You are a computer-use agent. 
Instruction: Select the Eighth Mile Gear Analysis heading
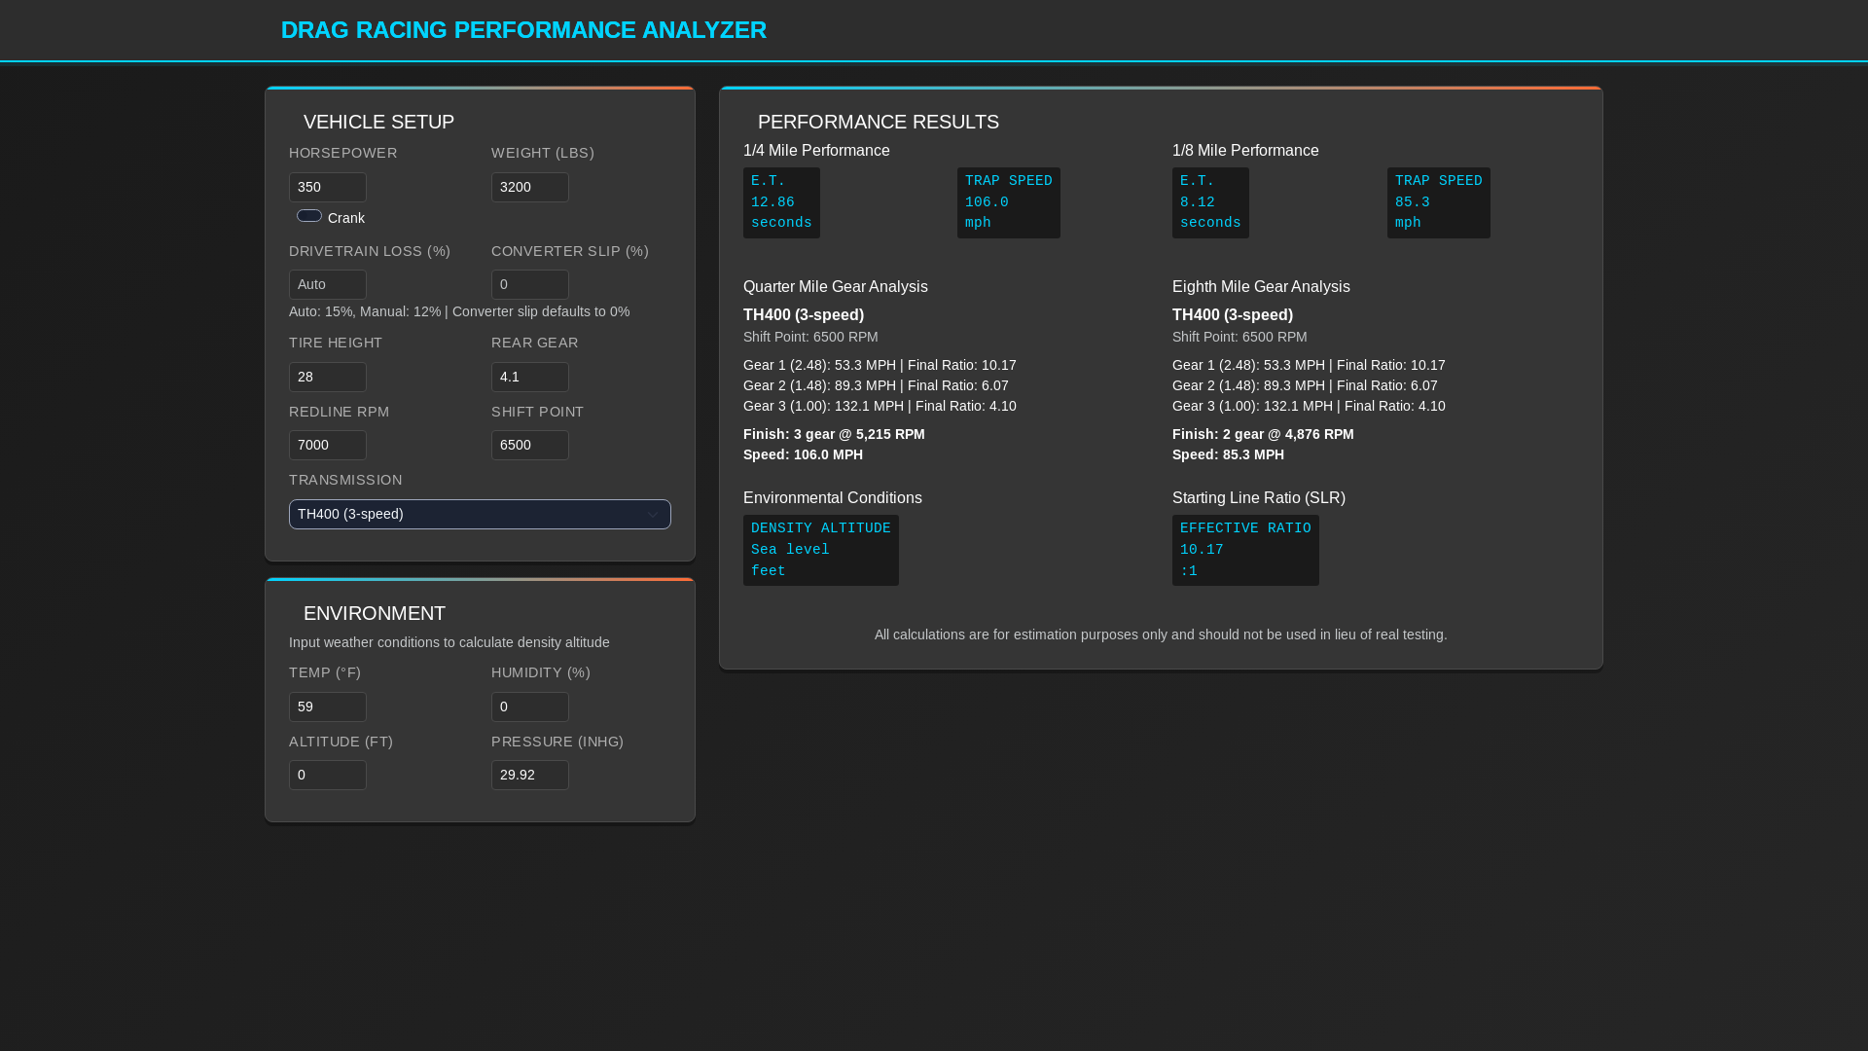pos(1261,287)
